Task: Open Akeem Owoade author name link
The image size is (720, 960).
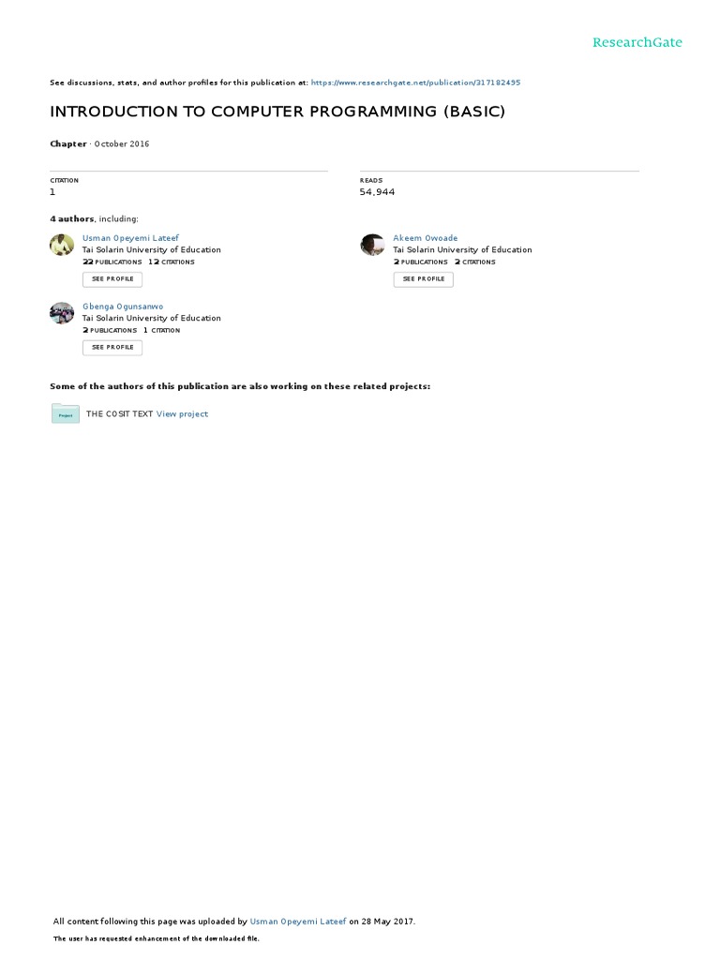Action: [425, 238]
